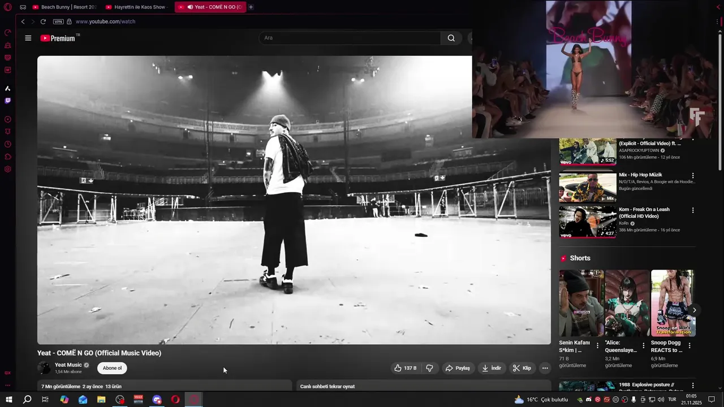Open options menu for Korn video
The image size is (724, 407).
[693, 210]
